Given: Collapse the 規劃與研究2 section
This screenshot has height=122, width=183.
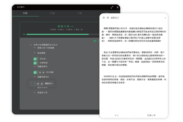Looking at the screenshot, I should tap(35, 77).
